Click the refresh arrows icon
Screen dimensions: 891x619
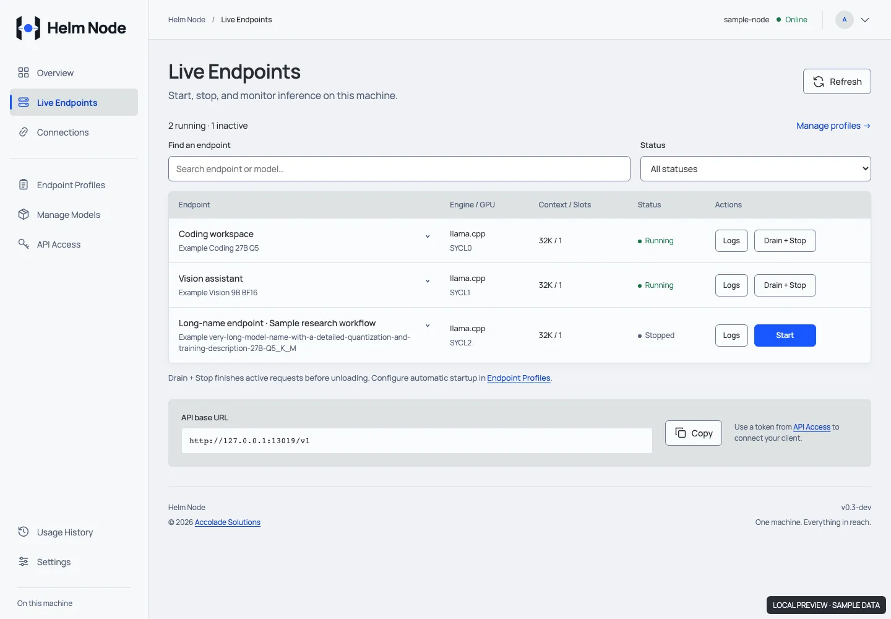click(819, 82)
